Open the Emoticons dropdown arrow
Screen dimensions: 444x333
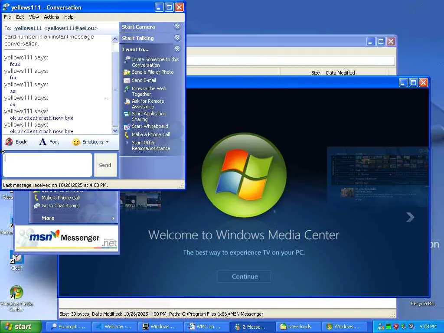(108, 142)
